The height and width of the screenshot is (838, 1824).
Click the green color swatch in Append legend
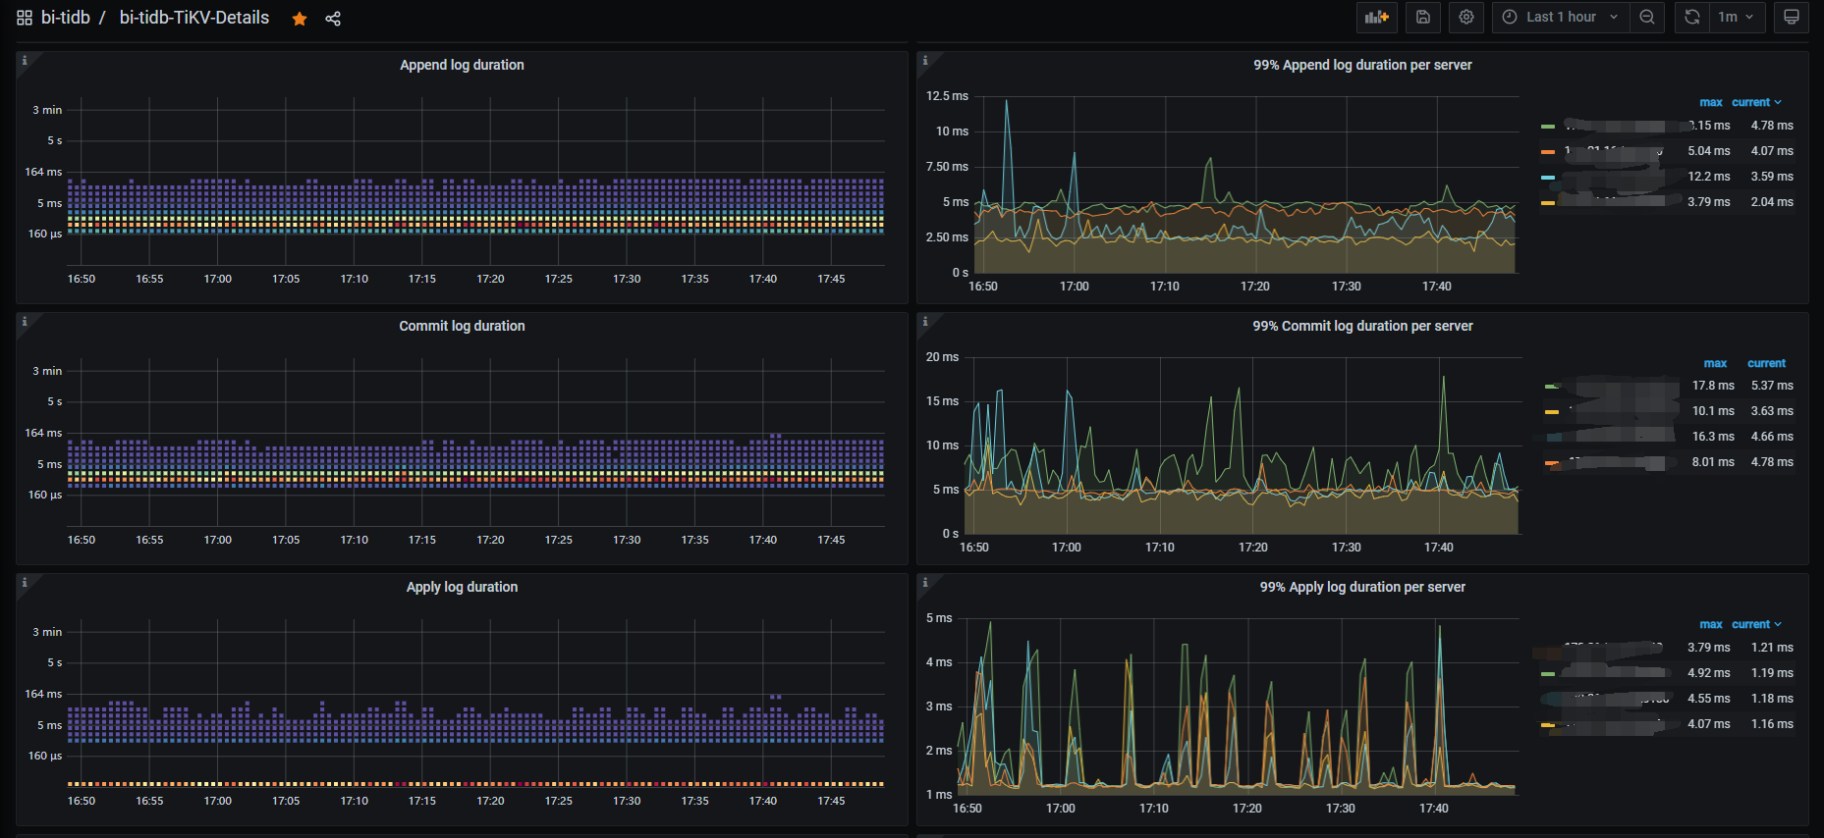tap(1548, 127)
